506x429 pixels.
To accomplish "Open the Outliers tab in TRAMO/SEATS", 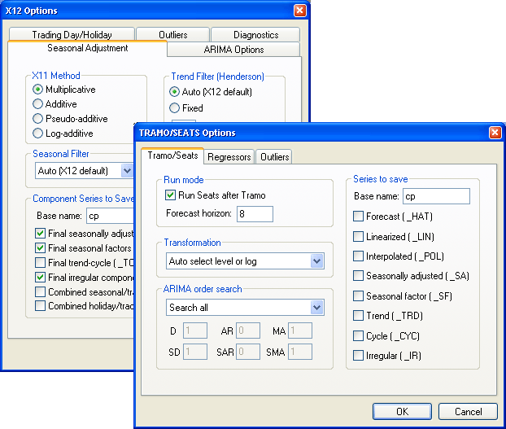I will pyautogui.click(x=275, y=157).
